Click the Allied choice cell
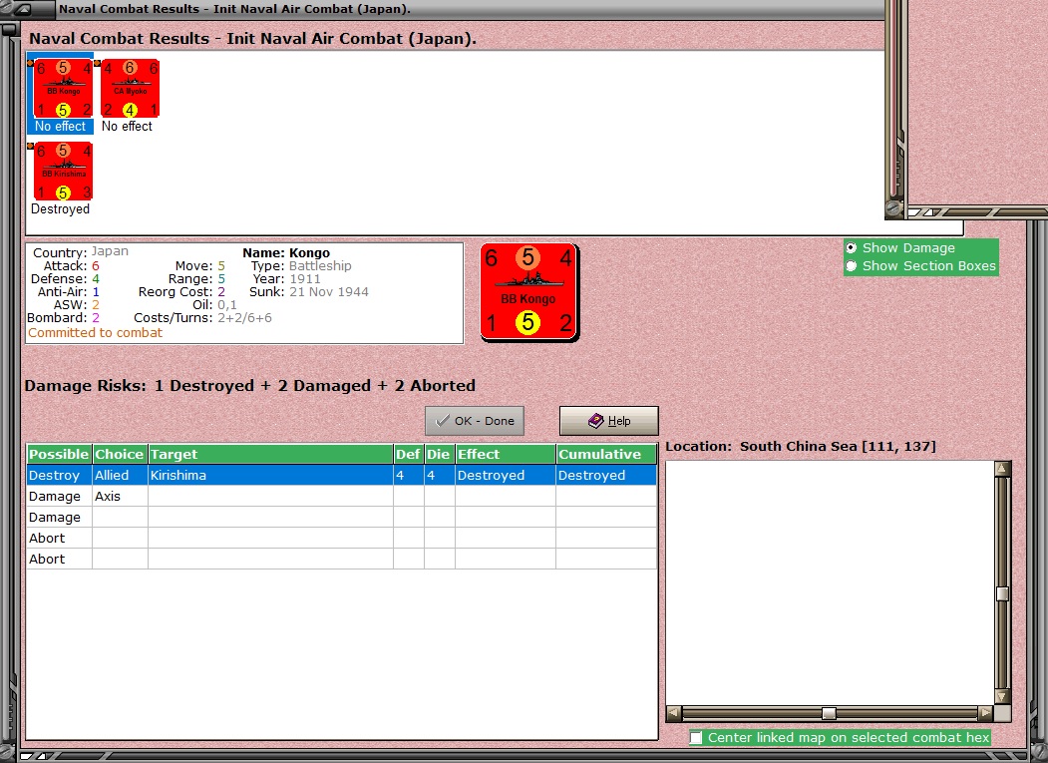 click(121, 475)
